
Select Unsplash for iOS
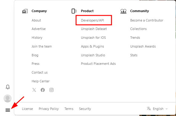(x=93, y=38)
